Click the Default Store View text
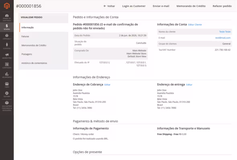The image size is (237, 160). coord(137,56)
